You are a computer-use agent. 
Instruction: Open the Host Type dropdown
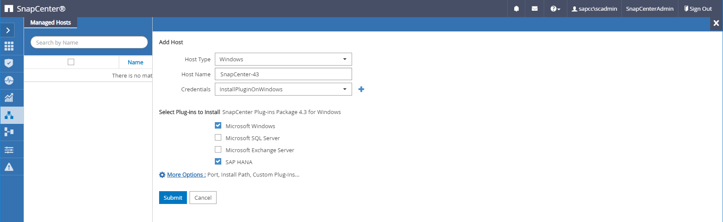283,59
